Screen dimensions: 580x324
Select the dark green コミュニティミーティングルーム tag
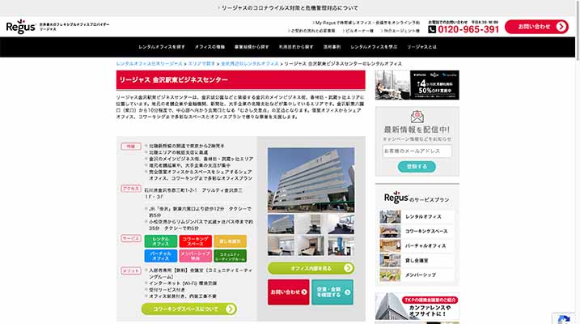click(x=230, y=255)
